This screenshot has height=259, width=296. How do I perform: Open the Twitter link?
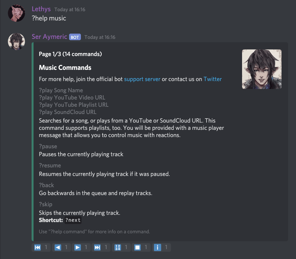point(212,79)
